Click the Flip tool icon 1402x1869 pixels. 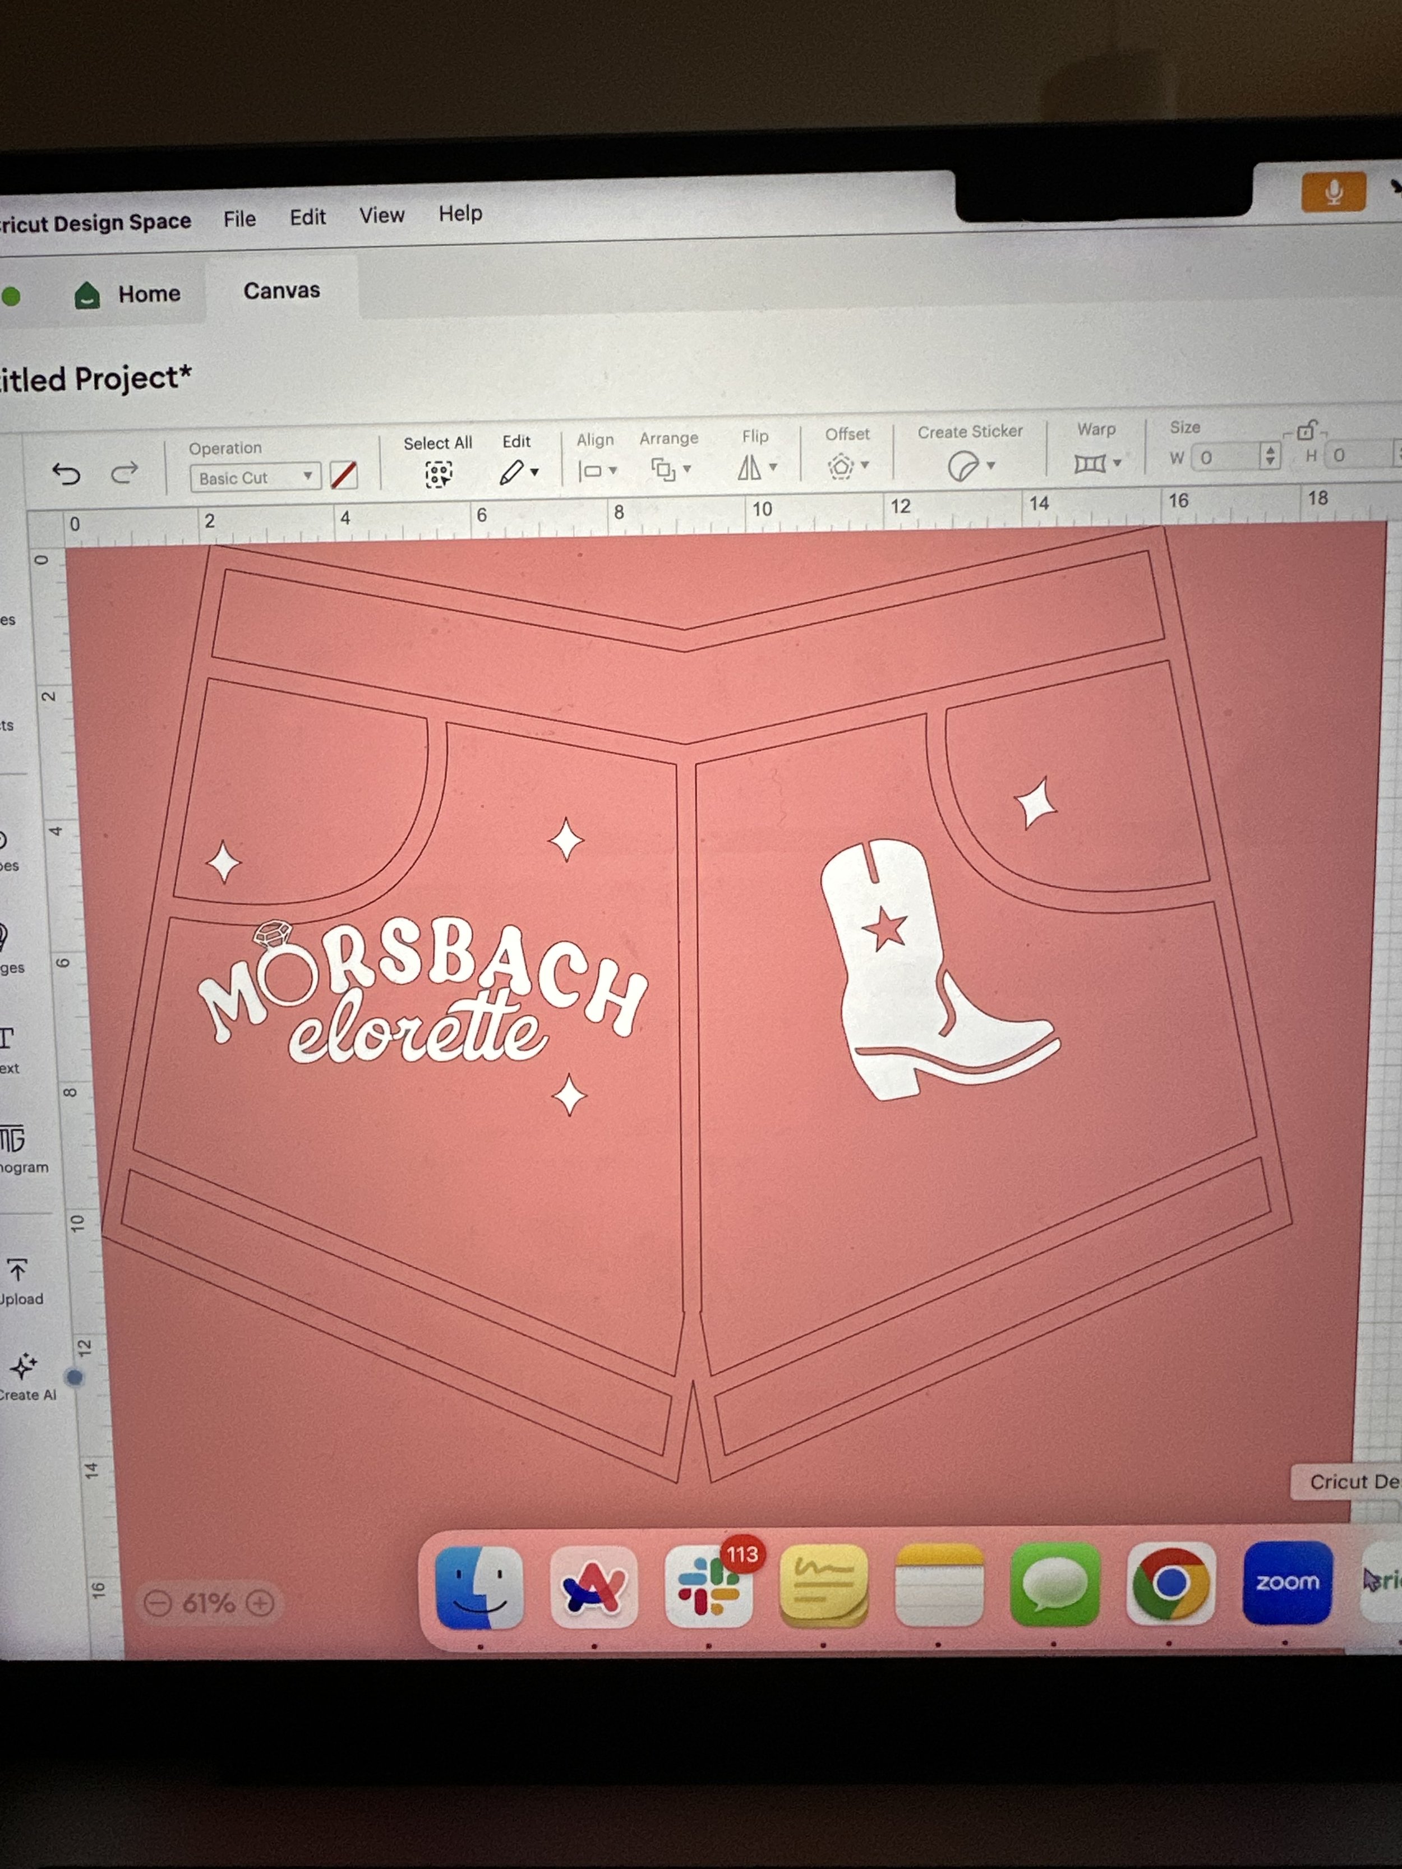(x=750, y=467)
